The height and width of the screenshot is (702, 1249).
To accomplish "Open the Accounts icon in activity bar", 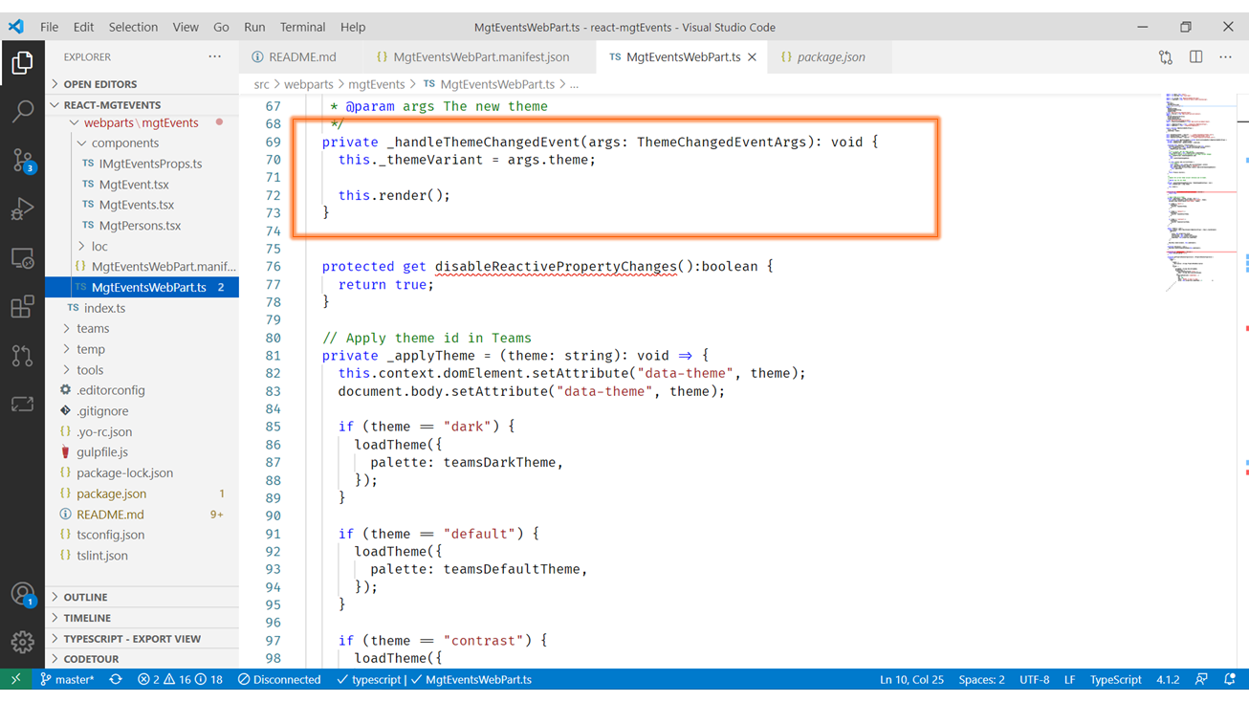I will [22, 594].
